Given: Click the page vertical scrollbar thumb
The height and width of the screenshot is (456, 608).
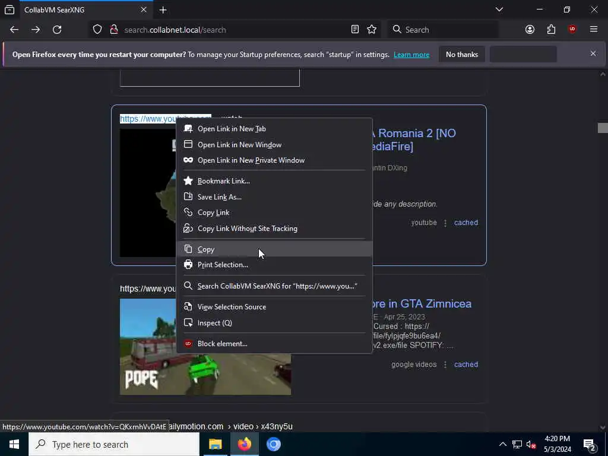Looking at the screenshot, I should pyautogui.click(x=603, y=128).
